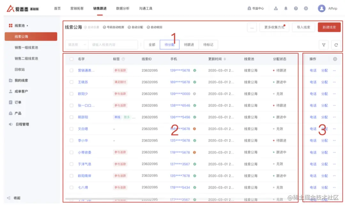This screenshot has width=345, height=207.
Task: Click the settings gear icon in top bar
Action: click(x=306, y=9)
